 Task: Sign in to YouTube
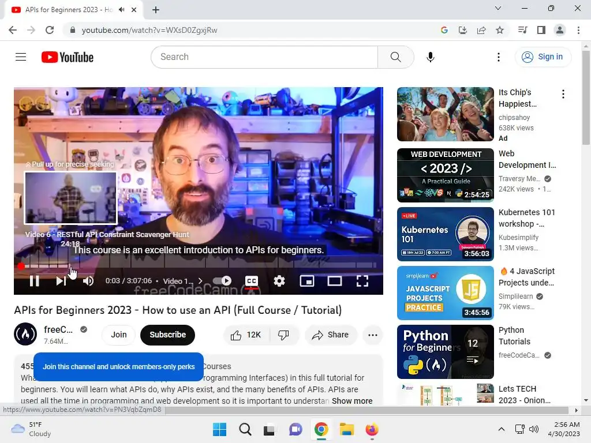click(x=543, y=57)
